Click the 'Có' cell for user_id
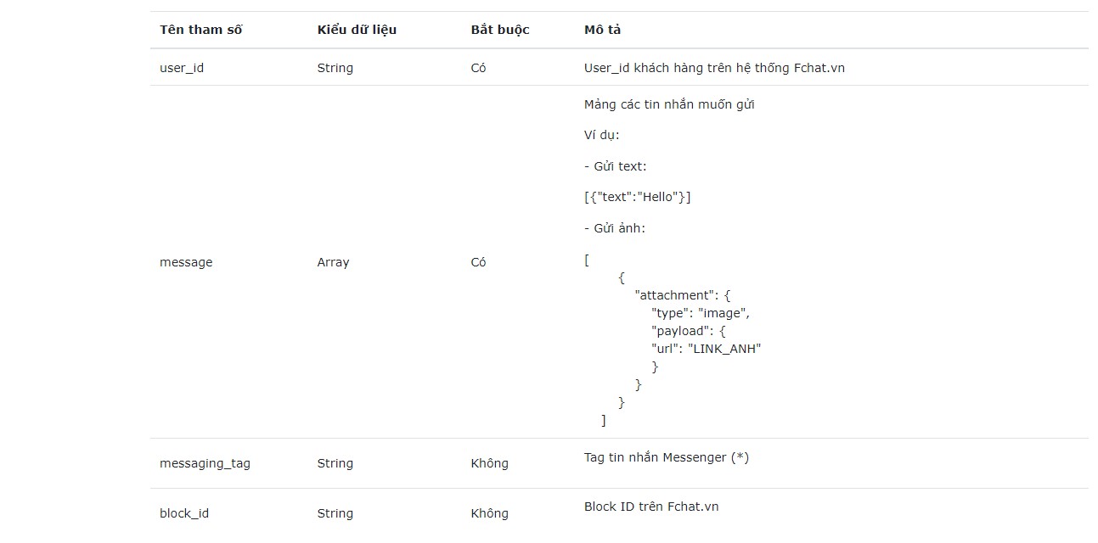This screenshot has width=1098, height=543. 478,68
